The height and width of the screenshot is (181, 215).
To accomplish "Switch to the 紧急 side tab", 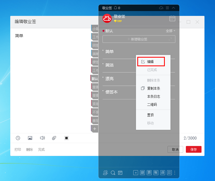I will pyautogui.click(x=95, y=104).
